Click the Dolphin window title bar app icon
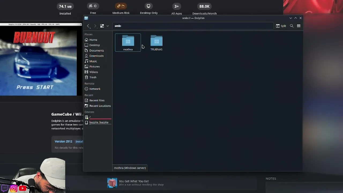 (86, 18)
